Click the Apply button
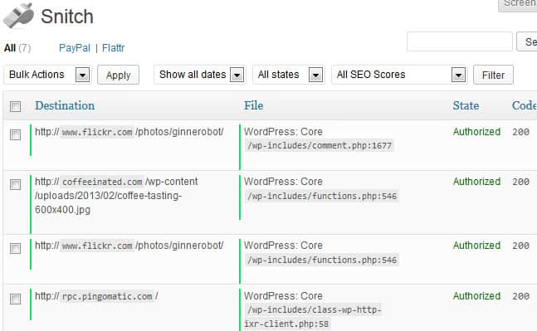The width and height of the screenshot is (537, 331). click(x=118, y=75)
